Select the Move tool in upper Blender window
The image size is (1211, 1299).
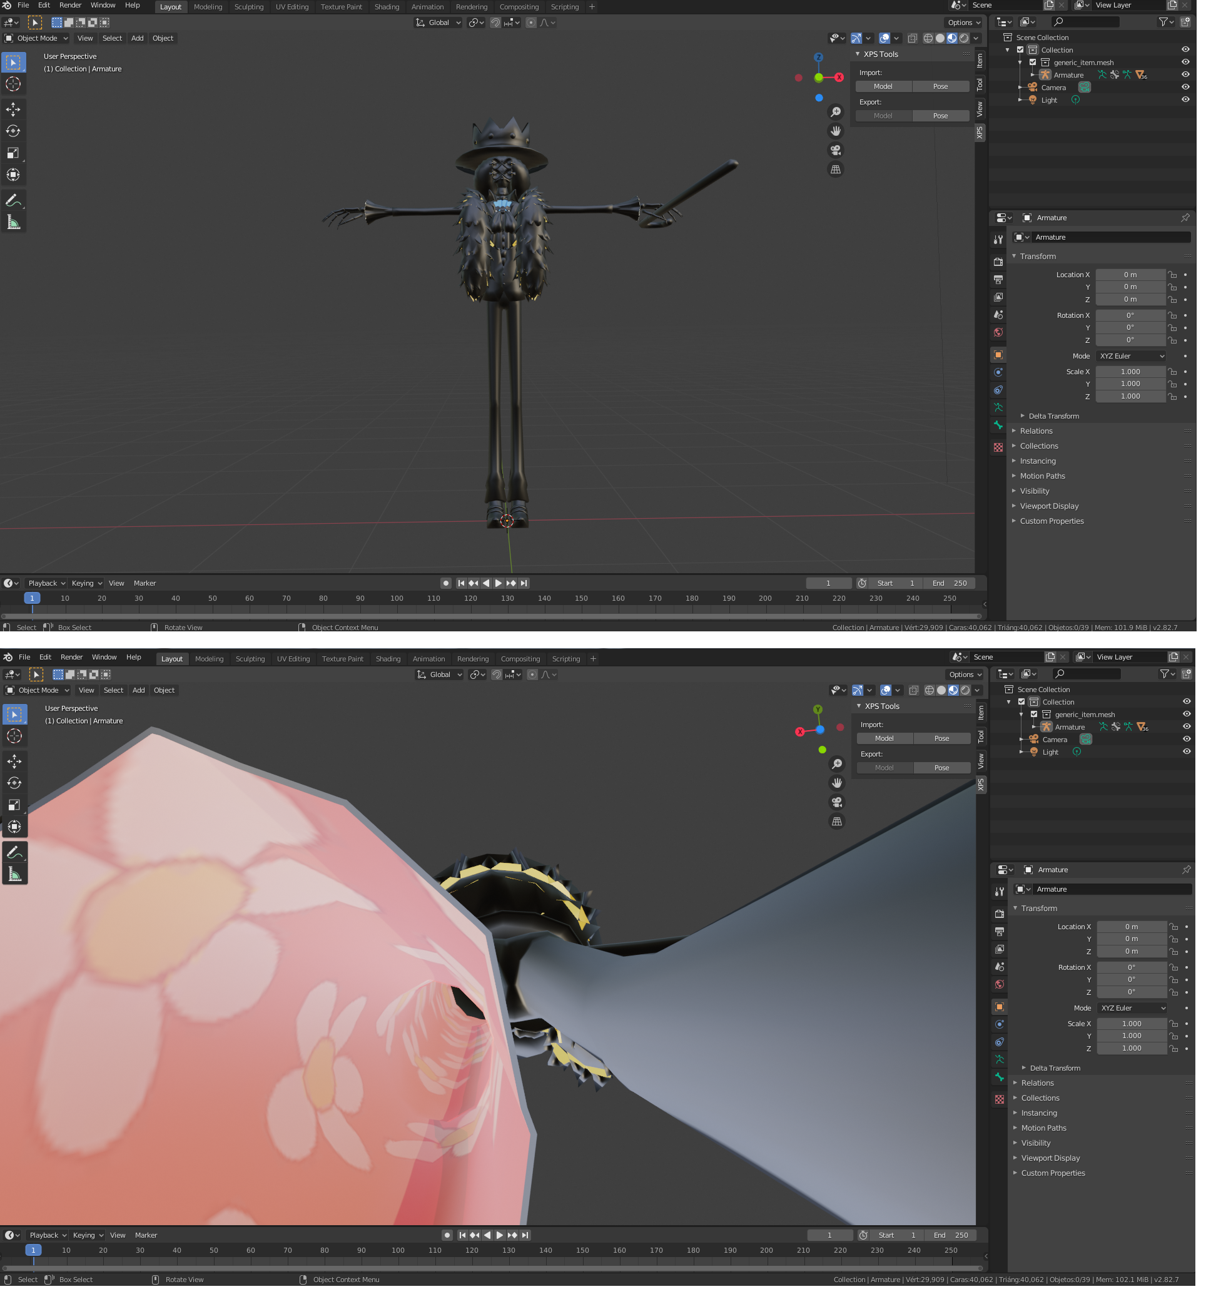pos(13,109)
